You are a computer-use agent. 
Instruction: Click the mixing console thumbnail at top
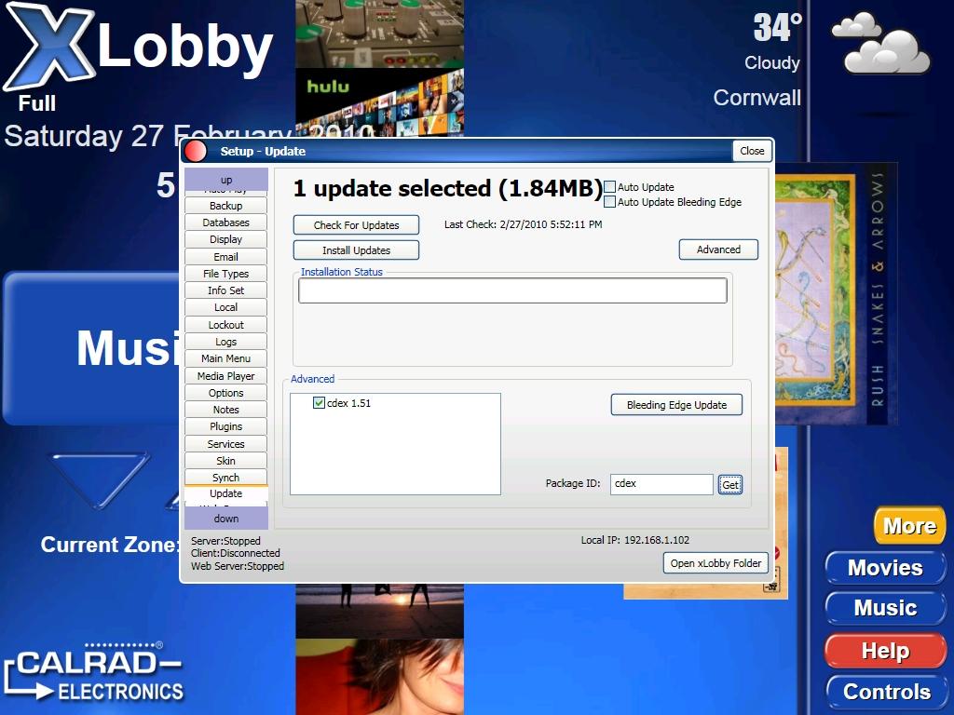[x=380, y=34]
